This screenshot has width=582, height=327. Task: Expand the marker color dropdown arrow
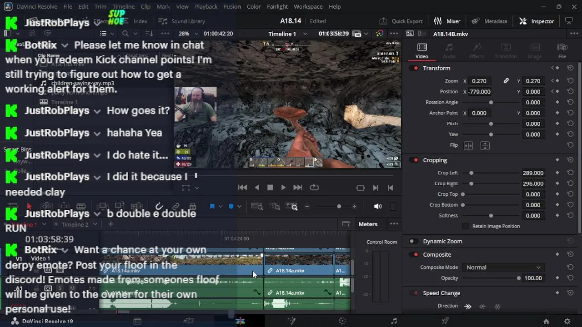tap(239, 207)
